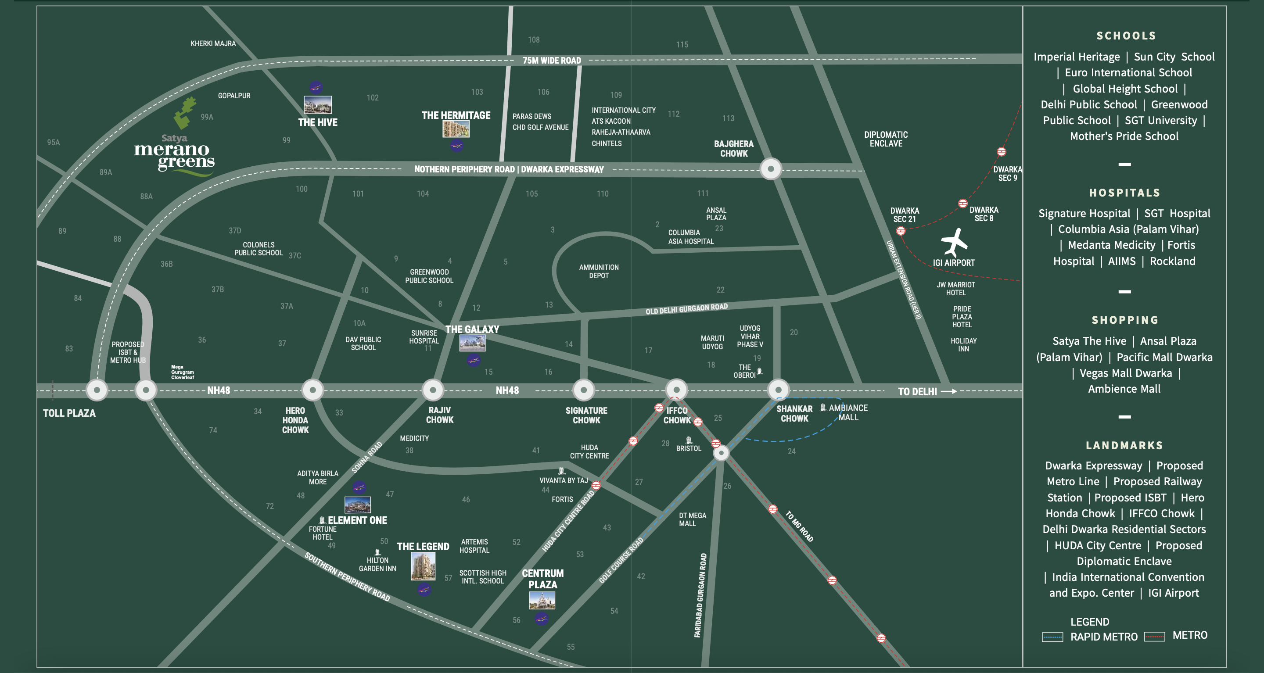
Task: Click the purple logo badge below The Galaxy
Action: pos(473,361)
